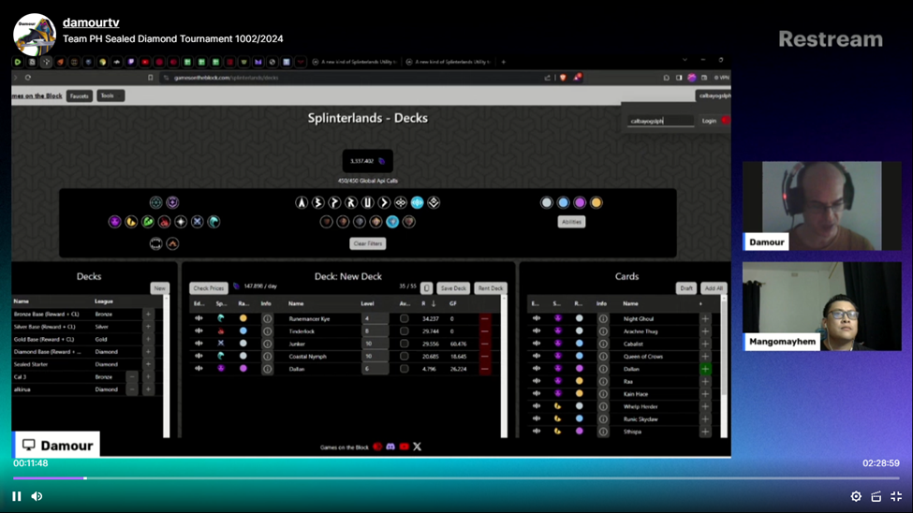Open the damourtv channel link

pyautogui.click(x=91, y=22)
